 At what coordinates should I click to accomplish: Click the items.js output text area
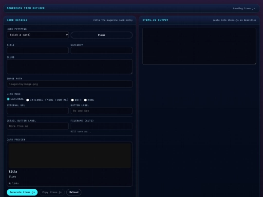click(199, 46)
